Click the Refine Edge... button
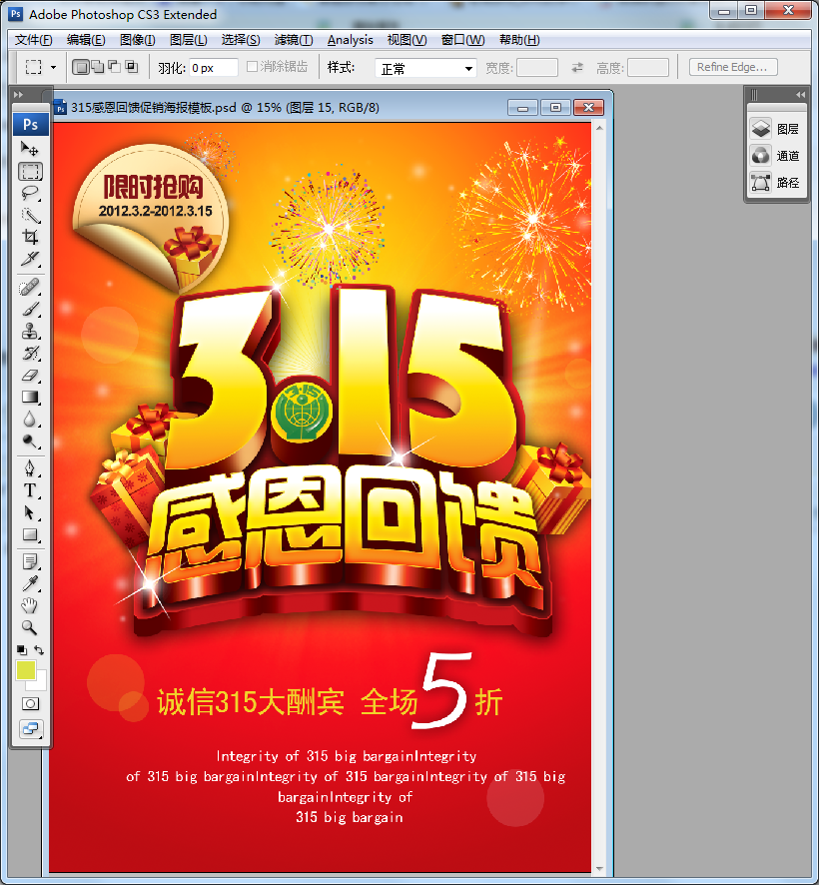Screen dimensions: 819x885 733,67
